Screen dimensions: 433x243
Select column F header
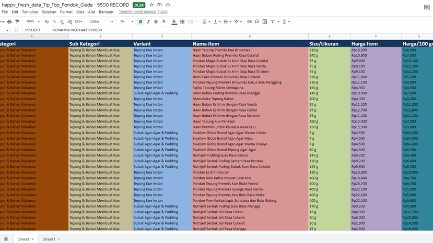click(x=376, y=37)
